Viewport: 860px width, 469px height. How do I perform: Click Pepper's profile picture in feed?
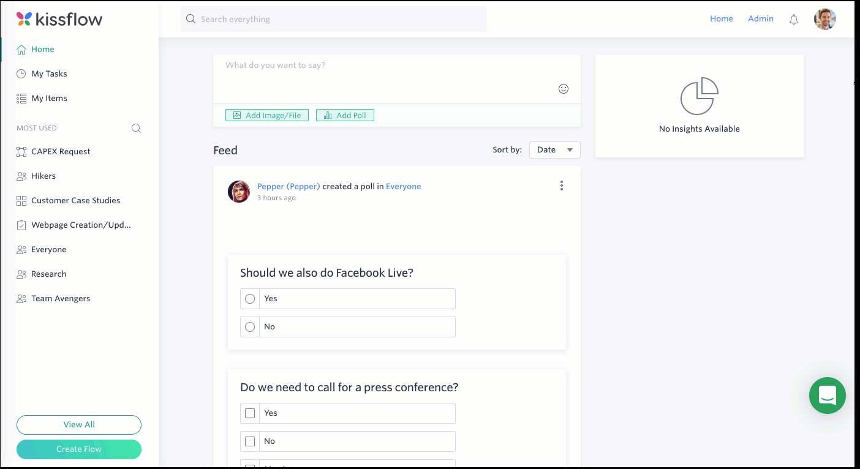(x=239, y=192)
